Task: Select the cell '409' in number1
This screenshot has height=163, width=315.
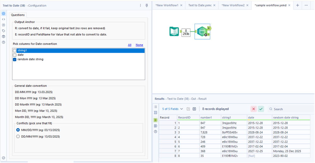Action: pyautogui.click(x=210, y=146)
